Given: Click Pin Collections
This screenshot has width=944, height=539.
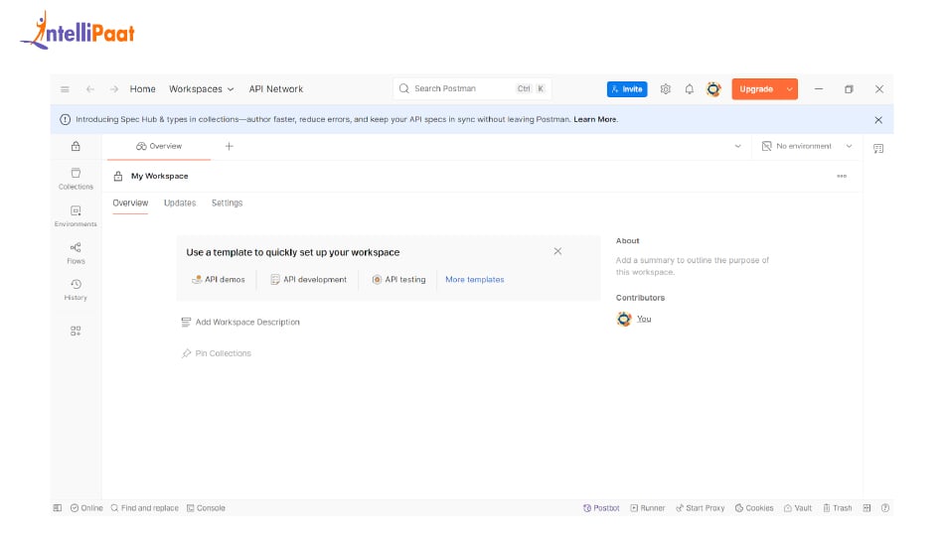Looking at the screenshot, I should (x=217, y=353).
